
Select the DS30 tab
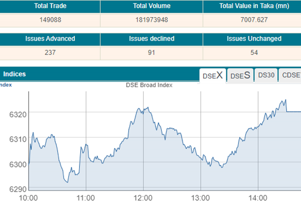(266, 75)
